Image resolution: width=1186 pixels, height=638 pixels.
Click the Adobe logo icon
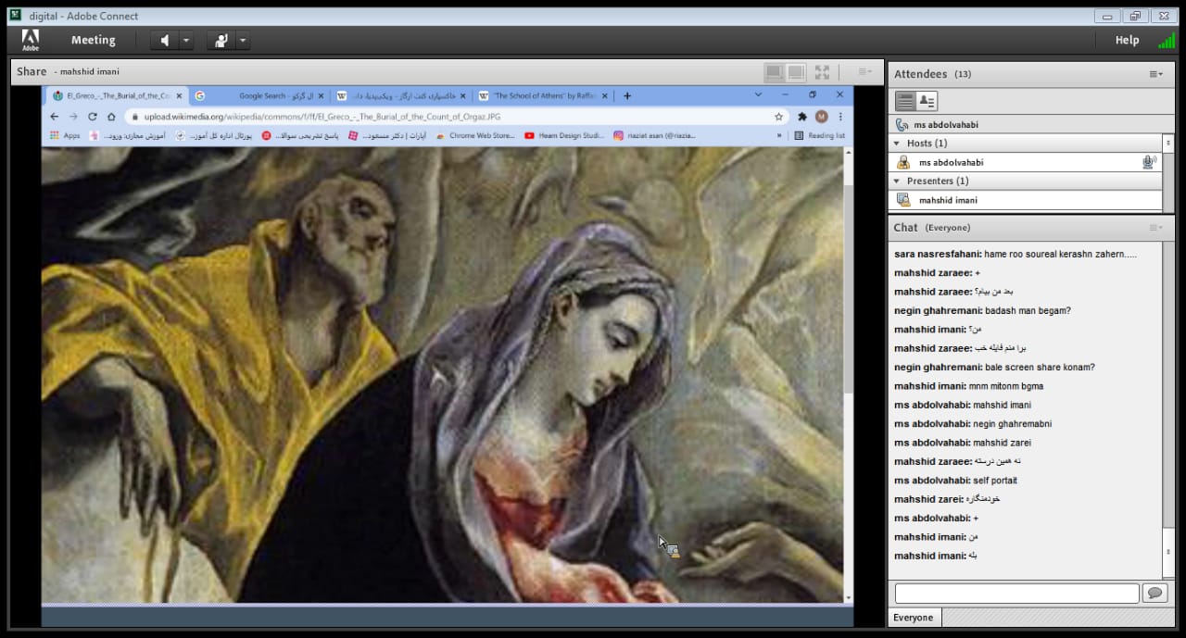[31, 40]
